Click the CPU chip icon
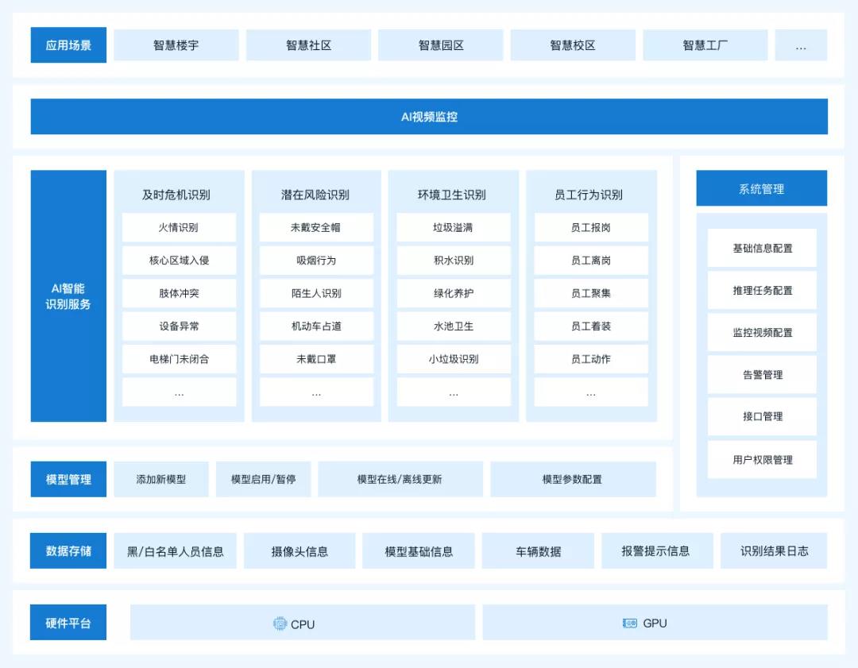This screenshot has width=858, height=668. pyautogui.click(x=280, y=624)
